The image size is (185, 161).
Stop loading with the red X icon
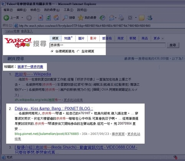pyautogui.click(x=40, y=18)
